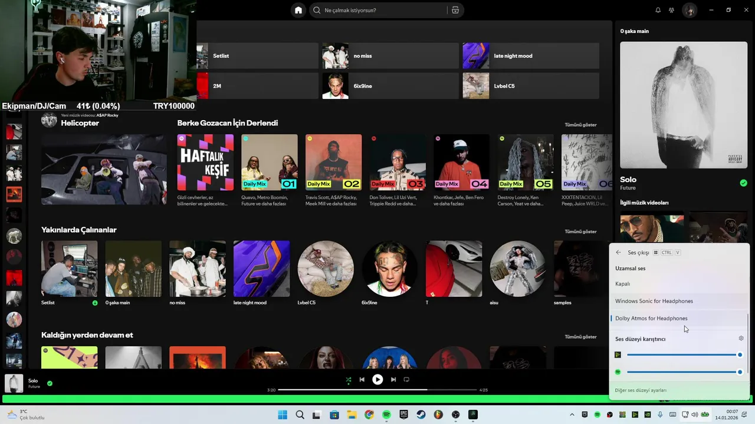Switch to Spotify via taskbar icon

[x=386, y=415]
